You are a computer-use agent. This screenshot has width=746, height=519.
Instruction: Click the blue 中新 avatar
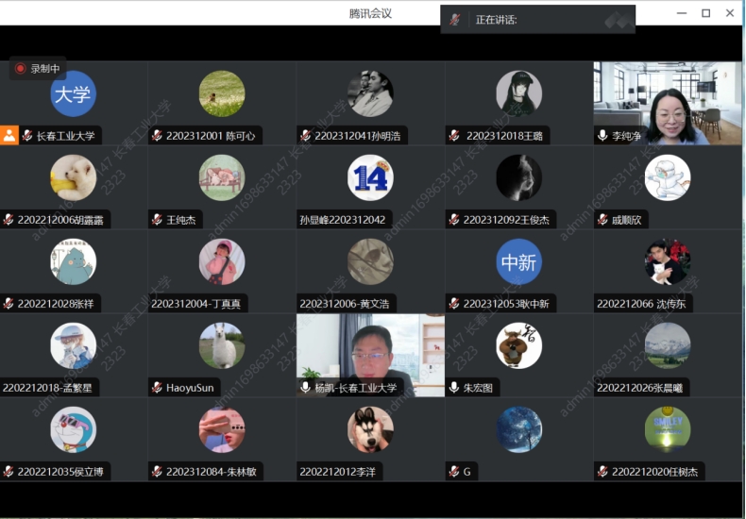518,262
